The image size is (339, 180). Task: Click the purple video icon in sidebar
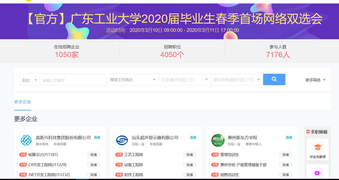317,173
